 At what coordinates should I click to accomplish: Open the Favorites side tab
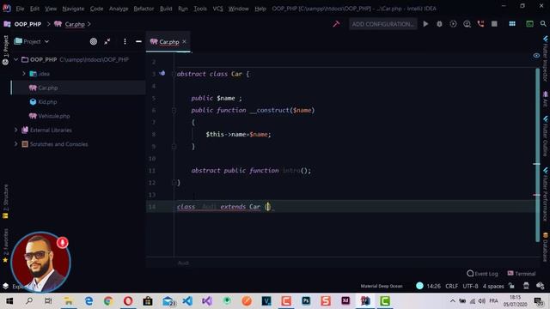coord(5,245)
